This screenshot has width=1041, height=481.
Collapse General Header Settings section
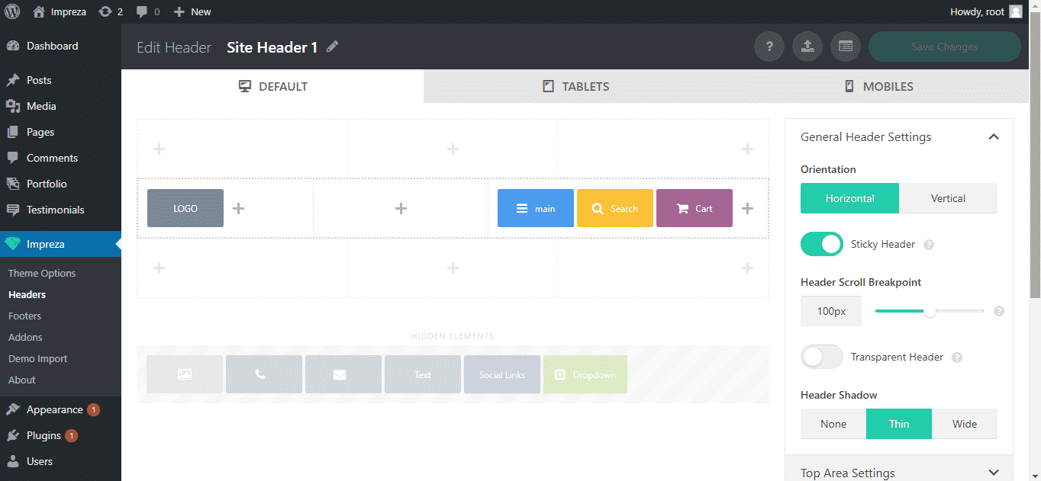[899, 137]
